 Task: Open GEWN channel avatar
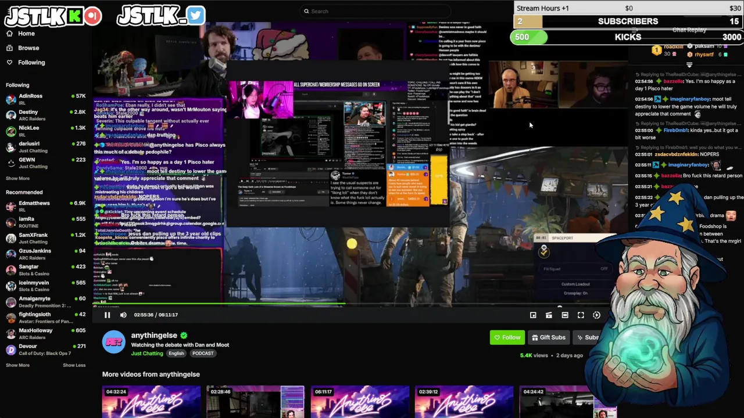click(x=10, y=163)
